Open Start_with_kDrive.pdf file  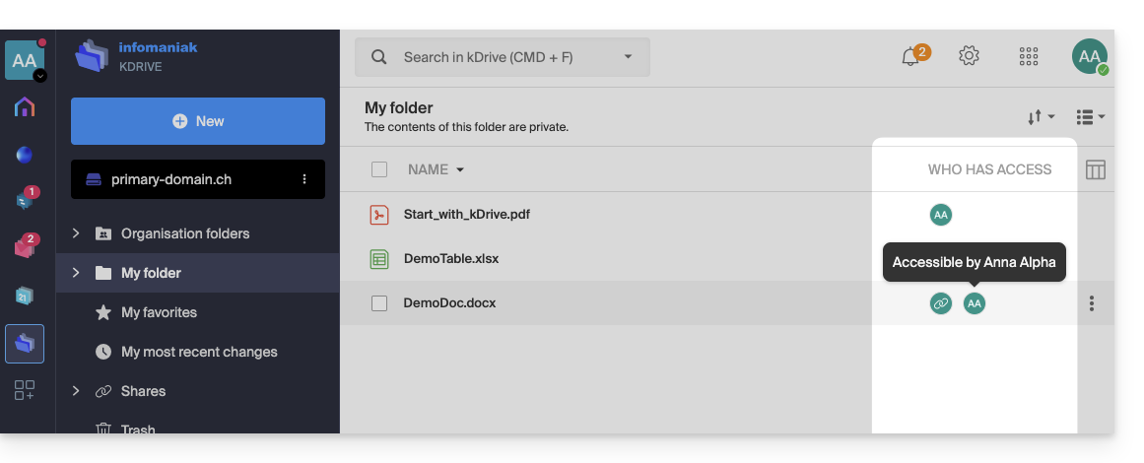click(x=467, y=215)
